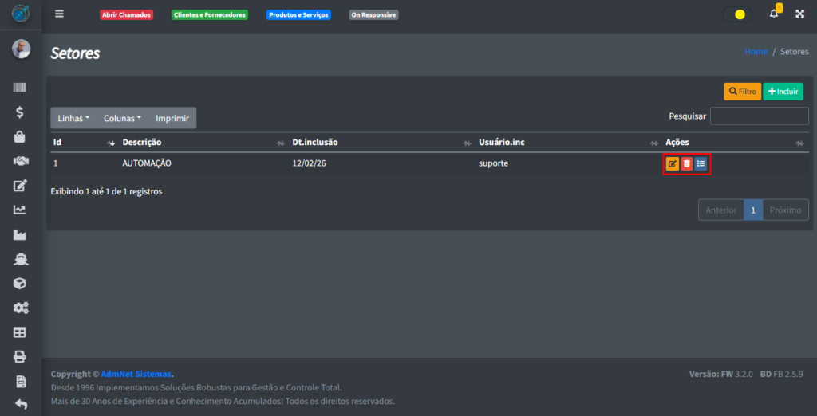This screenshot has width=817, height=416.
Task: Open the handshake icon in sidebar
Action: (x=20, y=161)
